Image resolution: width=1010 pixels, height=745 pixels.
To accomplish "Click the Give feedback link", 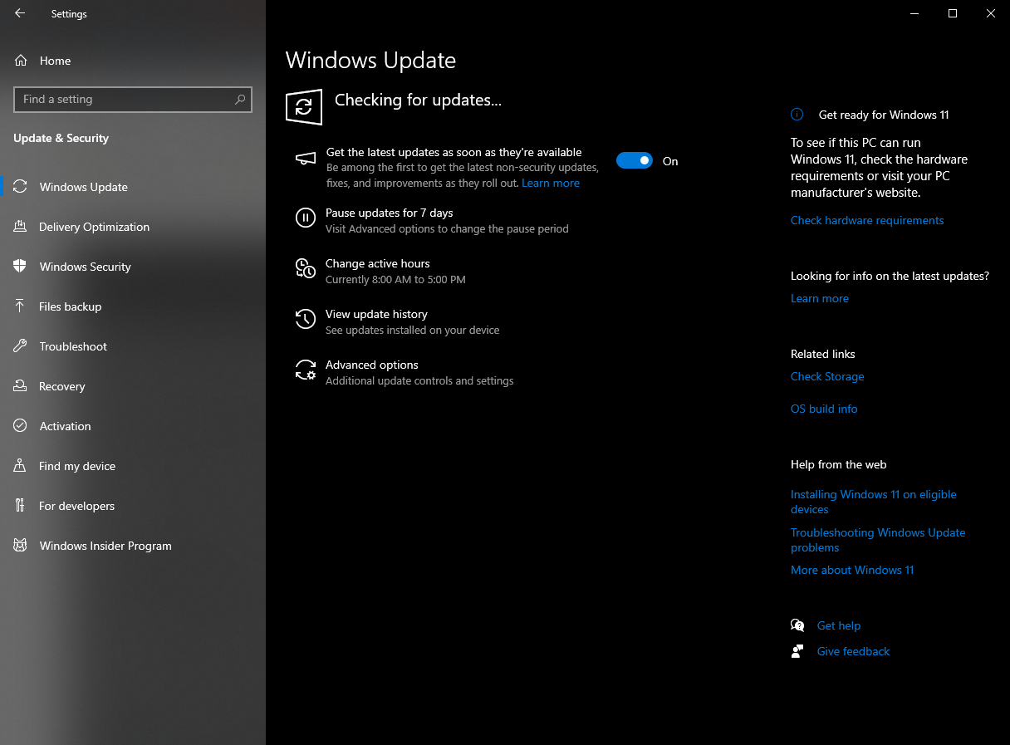I will (853, 651).
